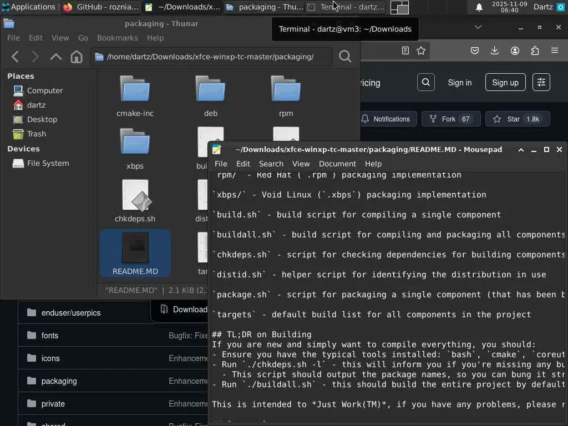Click the GitHub Sign up button
The image size is (568, 426).
click(x=505, y=82)
